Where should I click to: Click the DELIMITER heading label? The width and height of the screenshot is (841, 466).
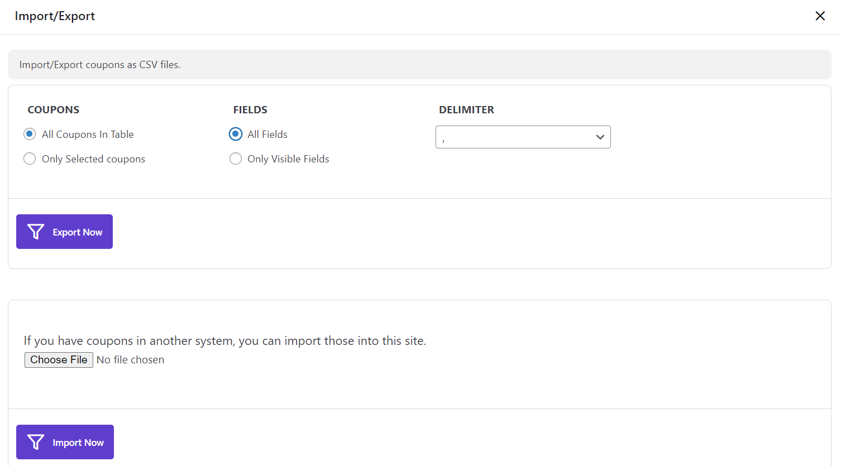466,110
